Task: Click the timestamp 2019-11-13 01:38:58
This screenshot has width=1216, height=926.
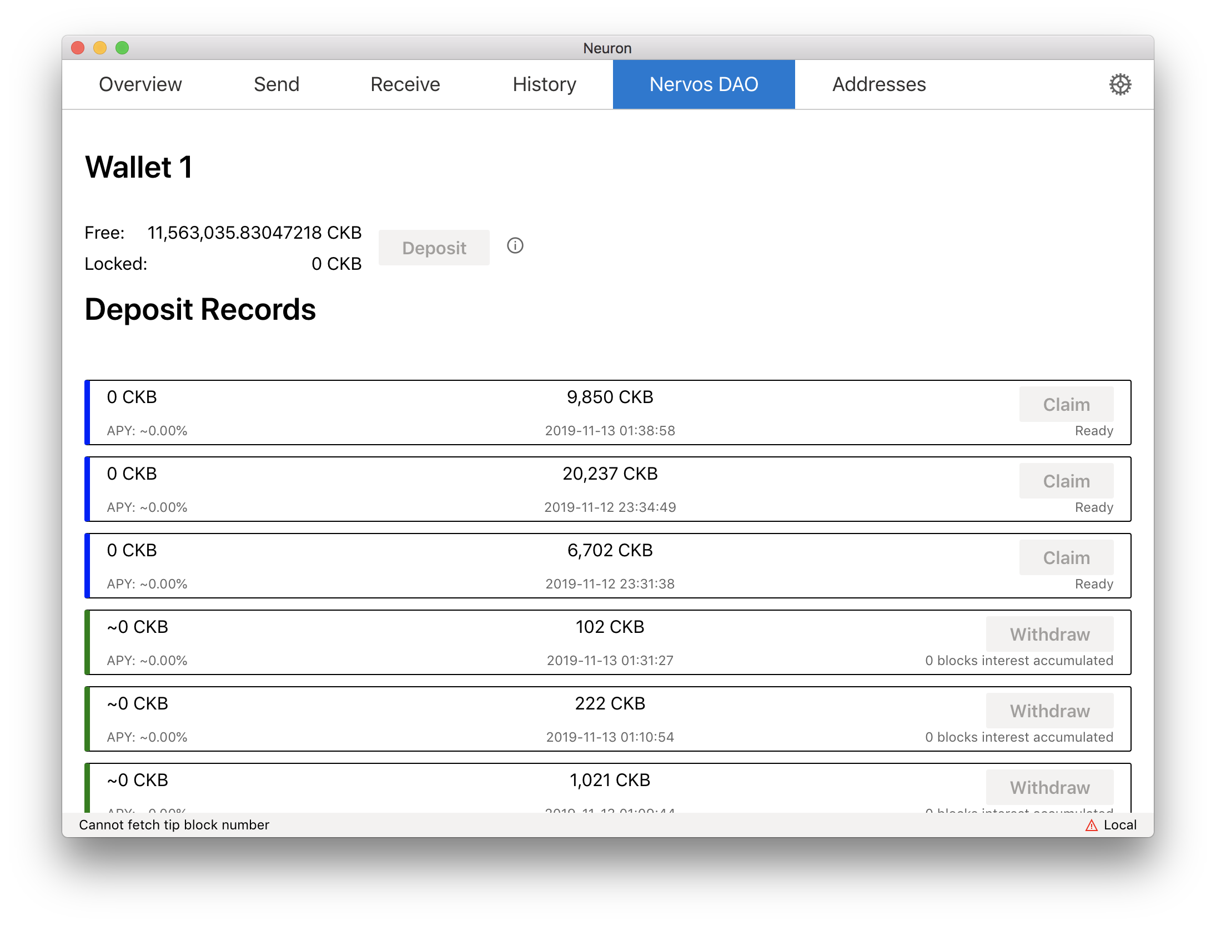Action: [x=610, y=431]
